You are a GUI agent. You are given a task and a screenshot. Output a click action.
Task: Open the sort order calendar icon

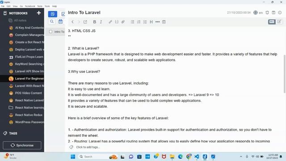[x=61, y=21]
